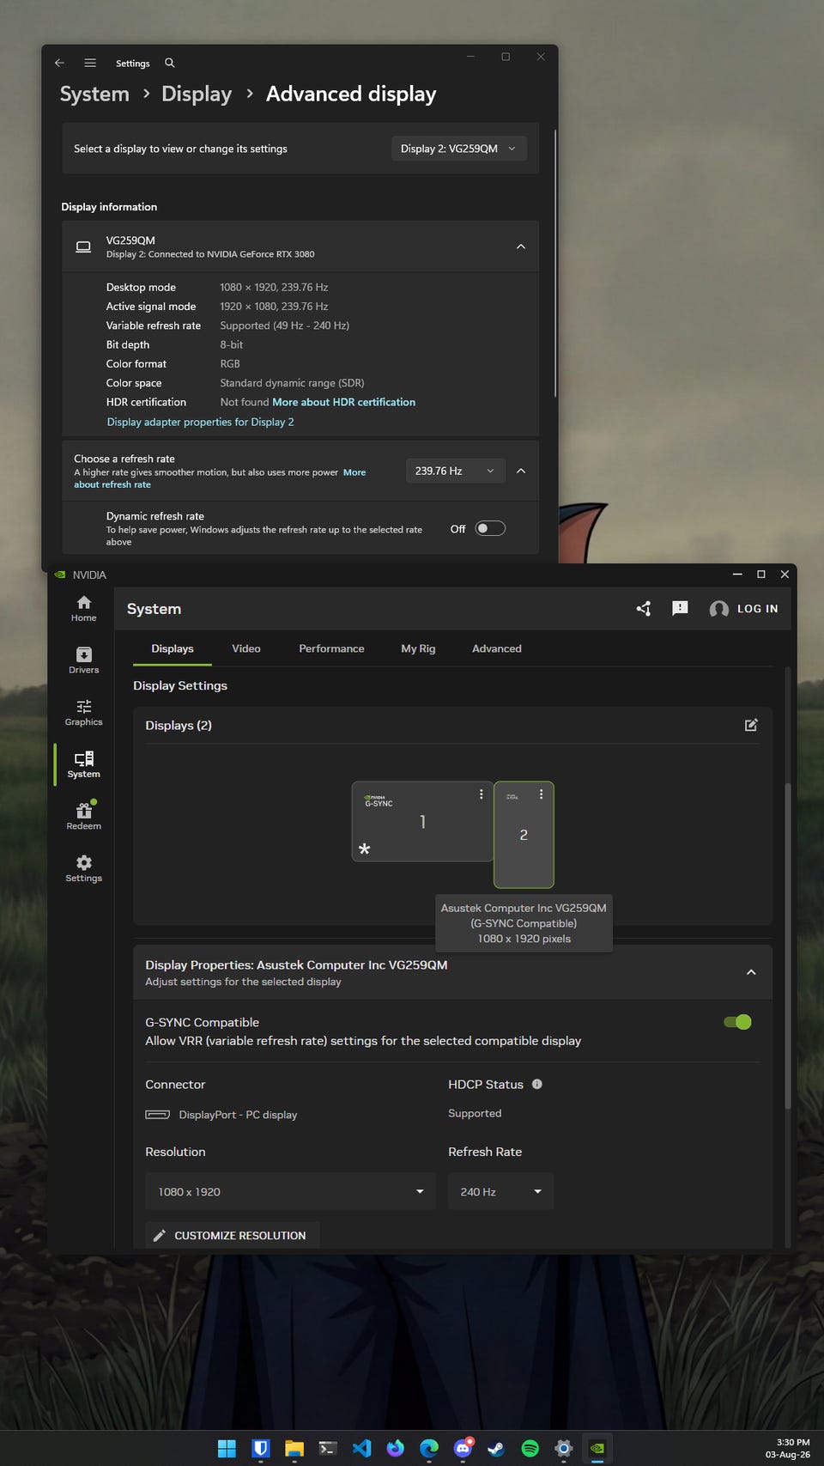Switch to the Advanced tab
Viewport: 824px width, 1466px height.
click(497, 648)
